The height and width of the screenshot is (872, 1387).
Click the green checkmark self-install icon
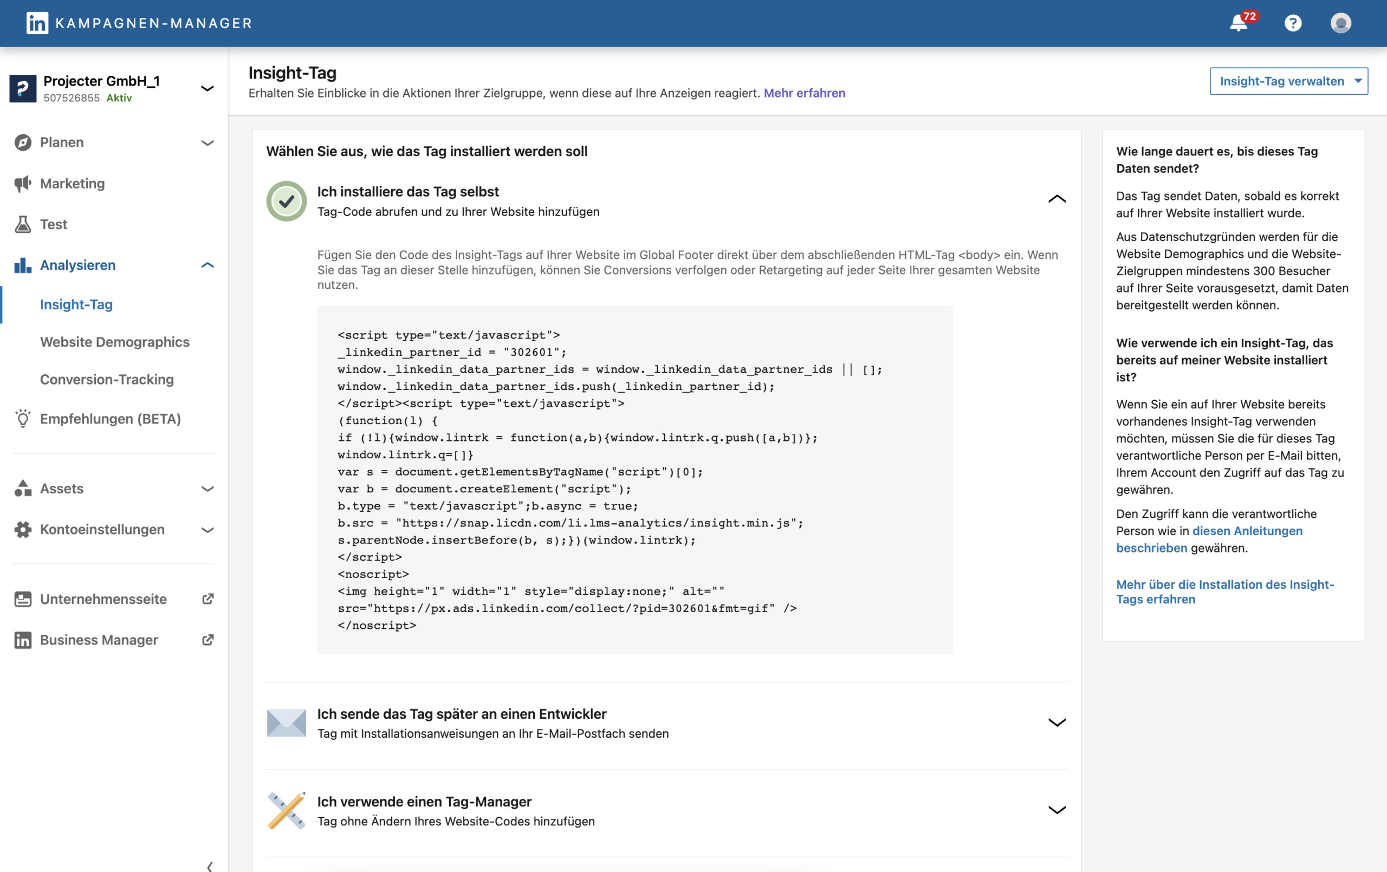click(x=286, y=201)
